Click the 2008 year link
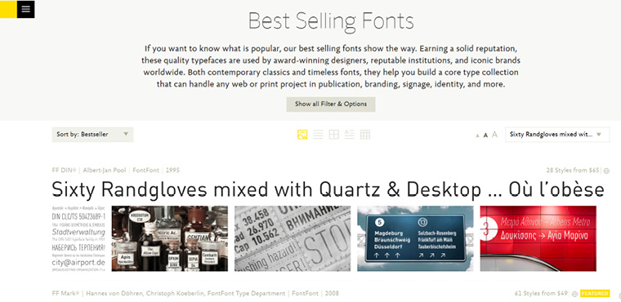 coord(332,293)
